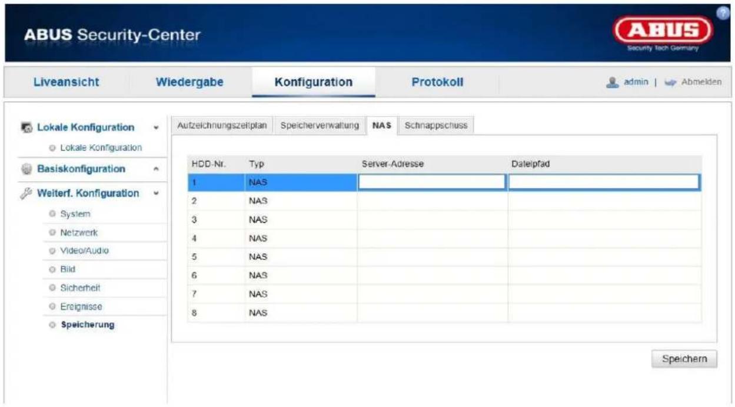The width and height of the screenshot is (735, 407).
Task: Click Dateipfad cell of HDD 3
Action: click(604, 219)
